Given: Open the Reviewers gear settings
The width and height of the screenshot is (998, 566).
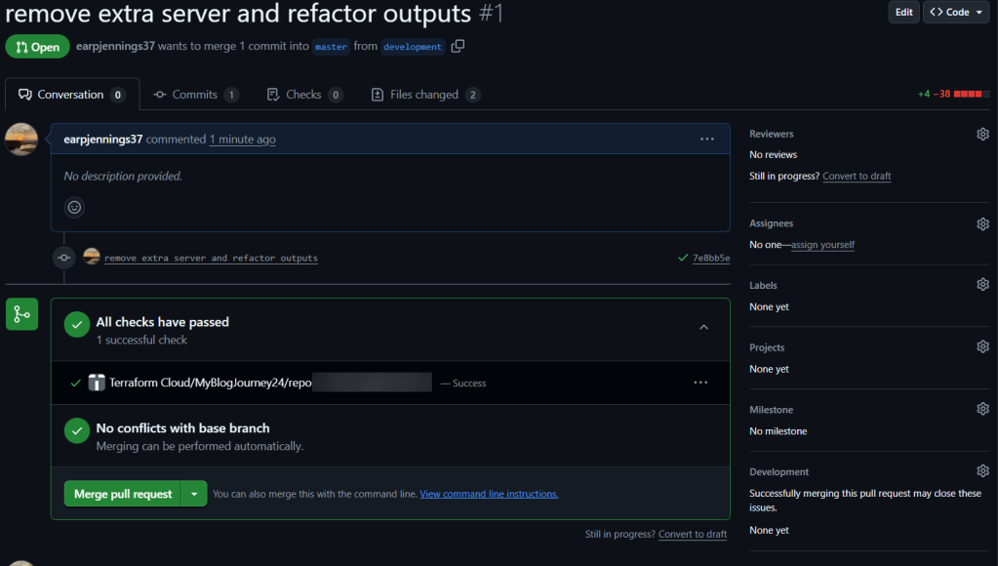Looking at the screenshot, I should (982, 134).
